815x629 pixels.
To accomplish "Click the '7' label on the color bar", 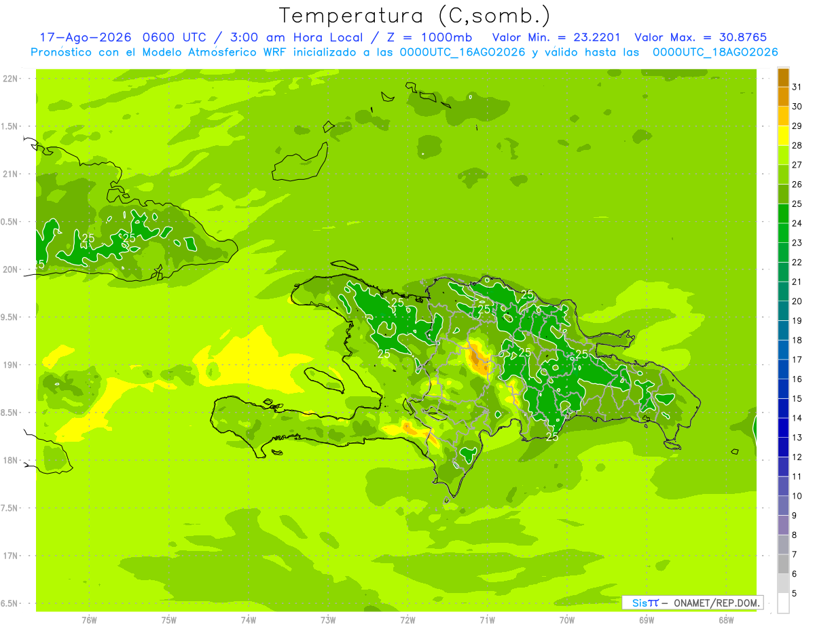I will 795,554.
